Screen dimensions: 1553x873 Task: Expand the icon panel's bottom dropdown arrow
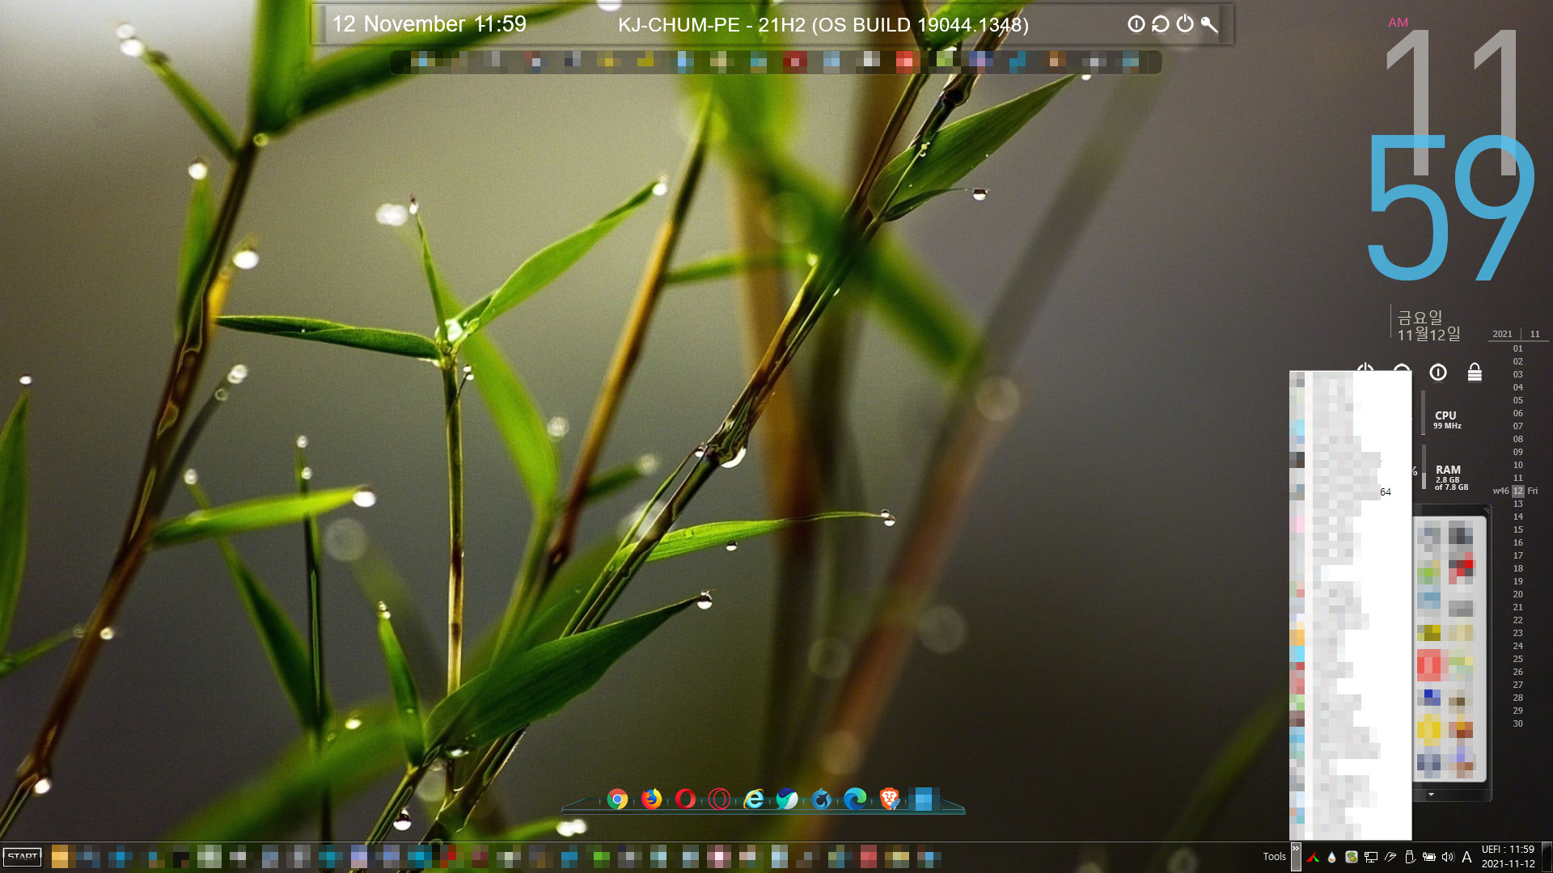click(x=1431, y=795)
